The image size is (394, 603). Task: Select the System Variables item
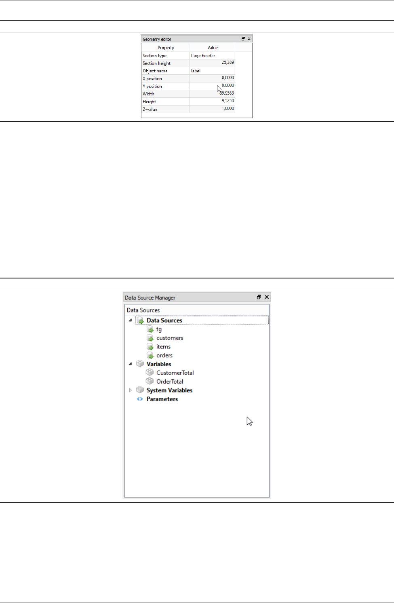(x=169, y=390)
